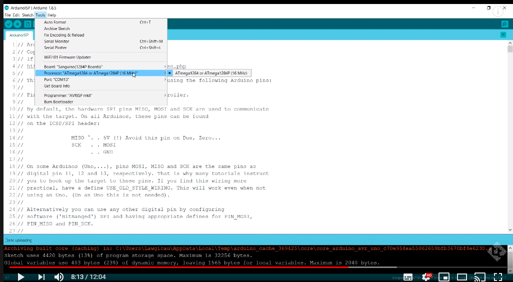Viewport: 513px width, 282px height.
Task: Mute the video volume speaker icon
Action: [x=59, y=277]
